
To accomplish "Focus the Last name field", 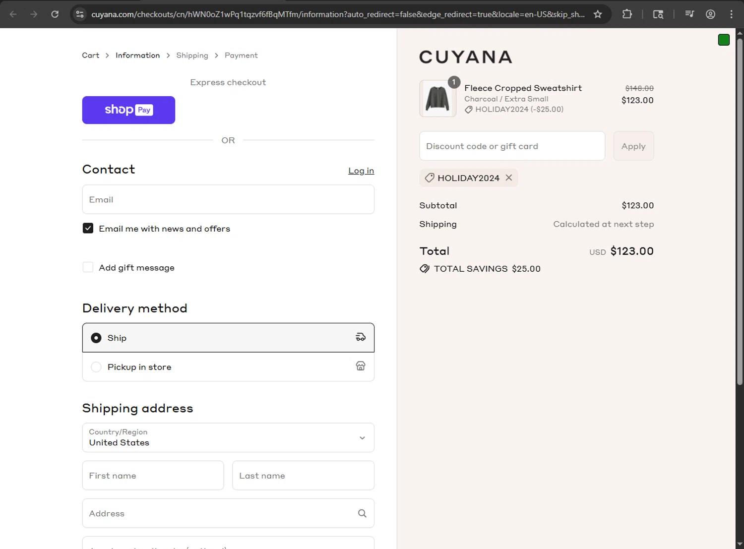I will pos(303,475).
